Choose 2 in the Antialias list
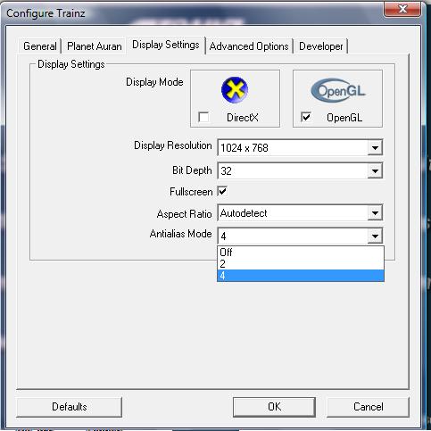This screenshot has height=431, width=431. (301, 264)
